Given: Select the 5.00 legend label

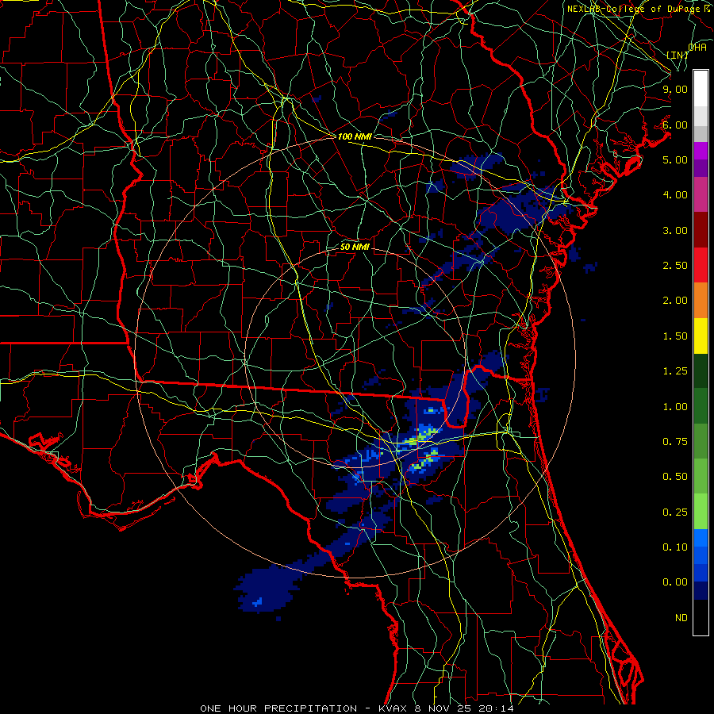Looking at the screenshot, I should coord(675,159).
